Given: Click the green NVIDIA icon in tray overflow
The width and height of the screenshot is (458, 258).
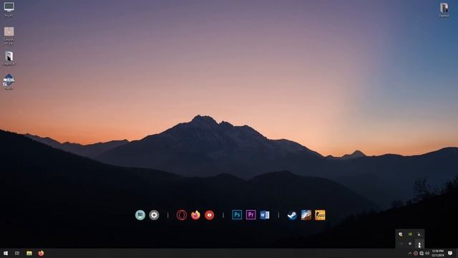Looking at the screenshot, I should [x=410, y=234].
